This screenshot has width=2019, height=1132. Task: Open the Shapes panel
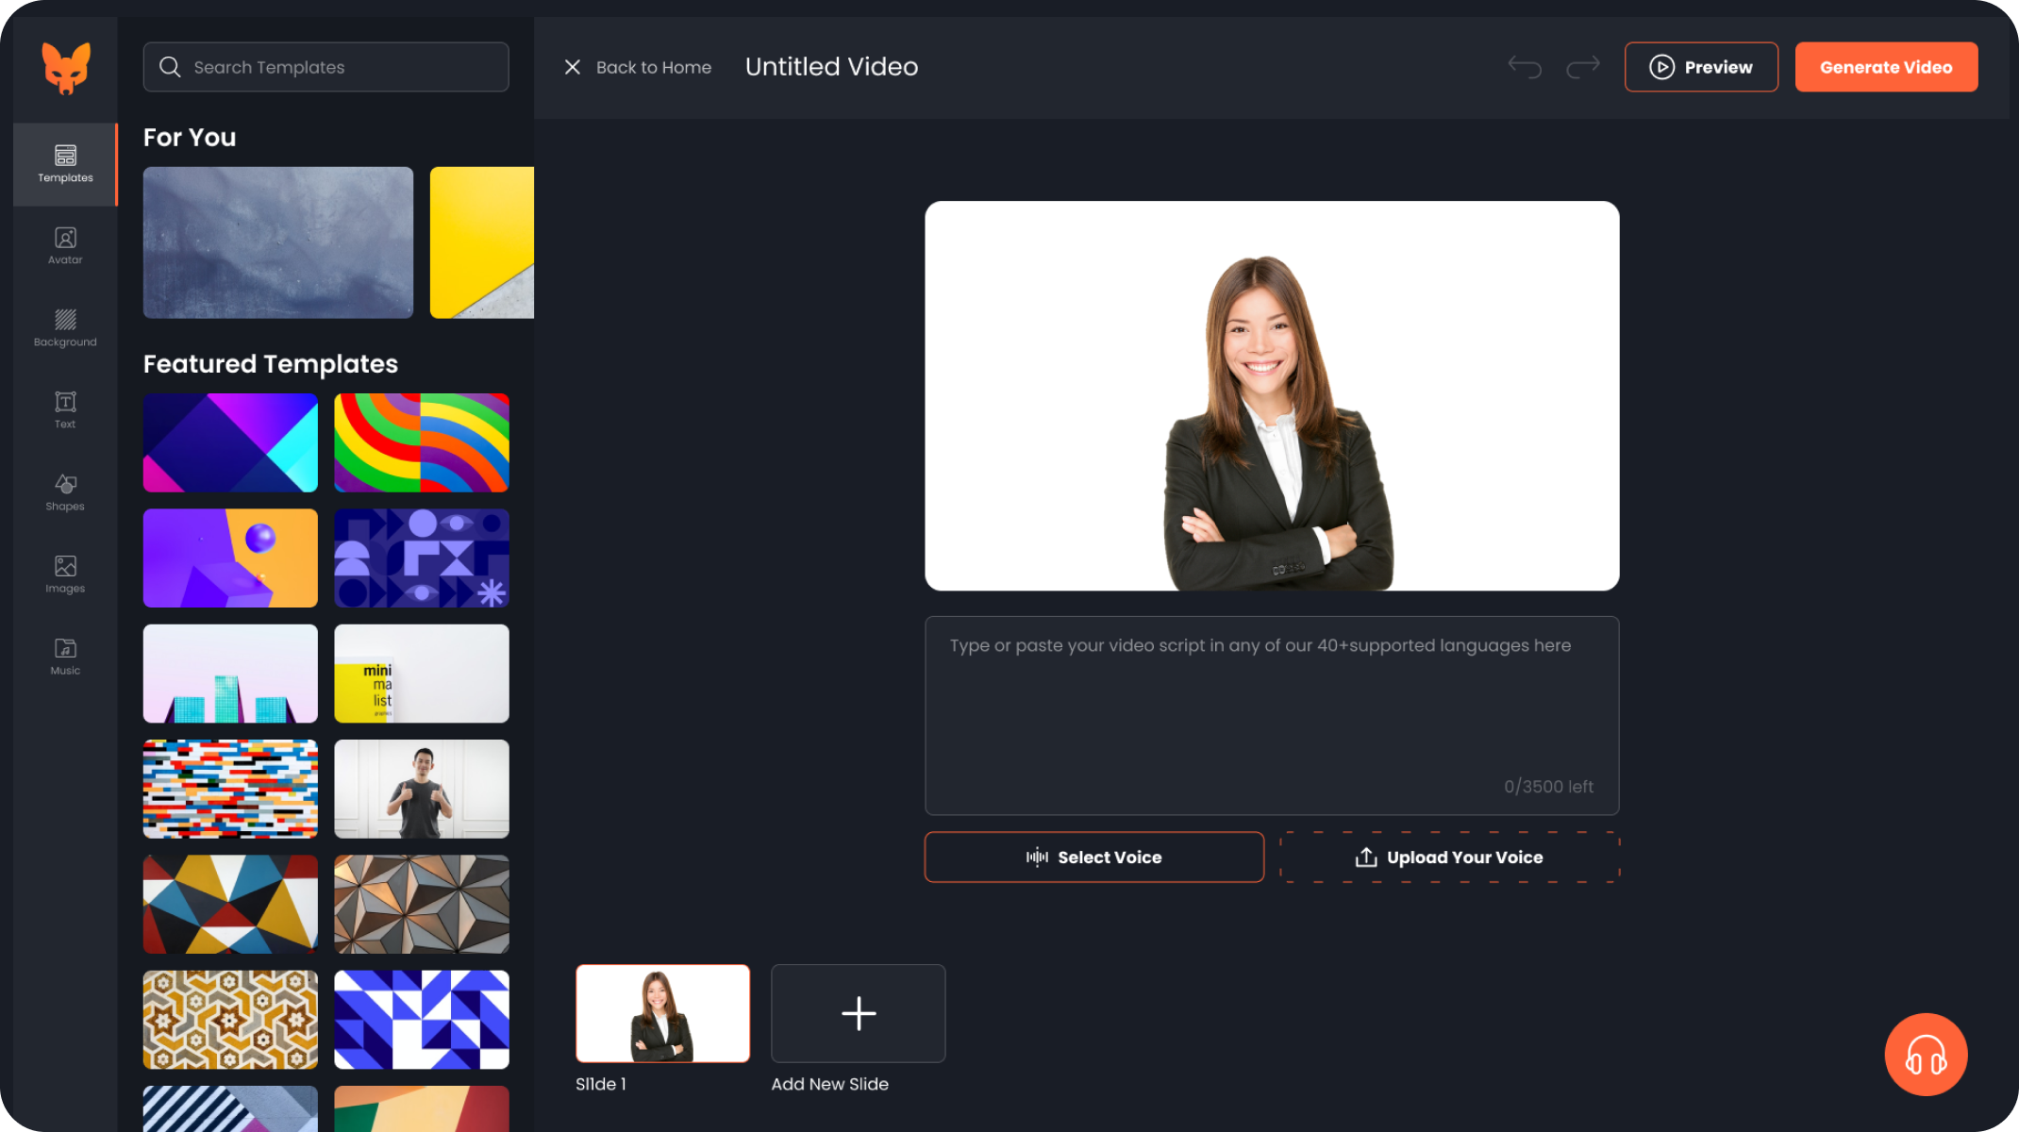(64, 491)
